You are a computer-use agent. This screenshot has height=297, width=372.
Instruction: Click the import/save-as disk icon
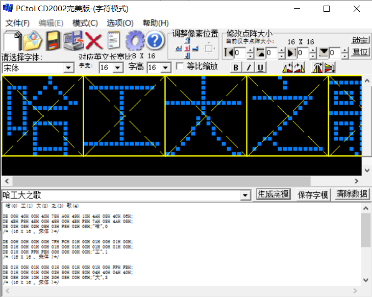(73, 41)
